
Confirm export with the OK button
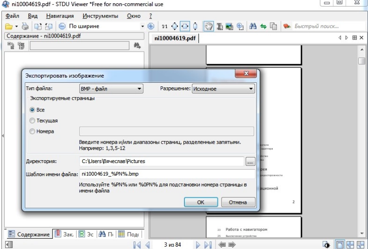coord(201,202)
